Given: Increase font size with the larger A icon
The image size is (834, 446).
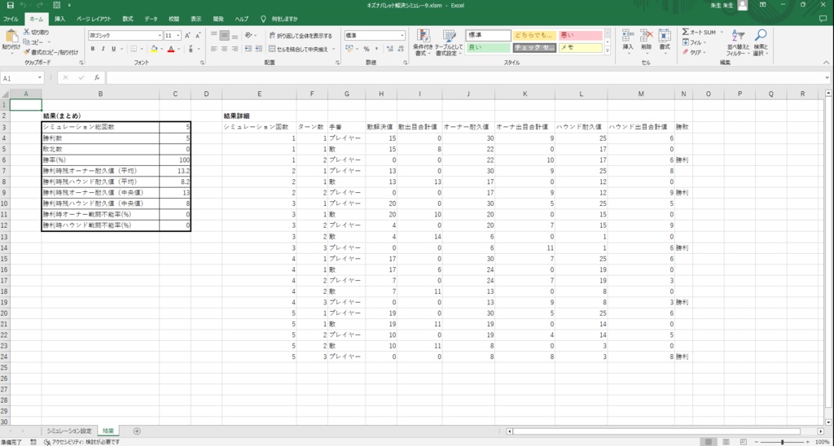Looking at the screenshot, I should coord(188,36).
